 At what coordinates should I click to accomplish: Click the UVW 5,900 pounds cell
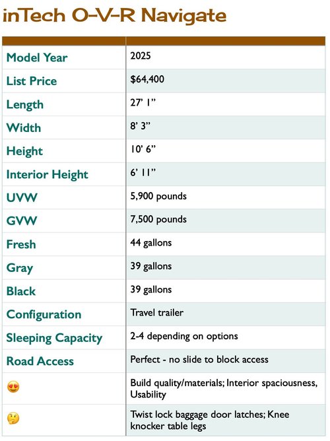click(x=226, y=197)
